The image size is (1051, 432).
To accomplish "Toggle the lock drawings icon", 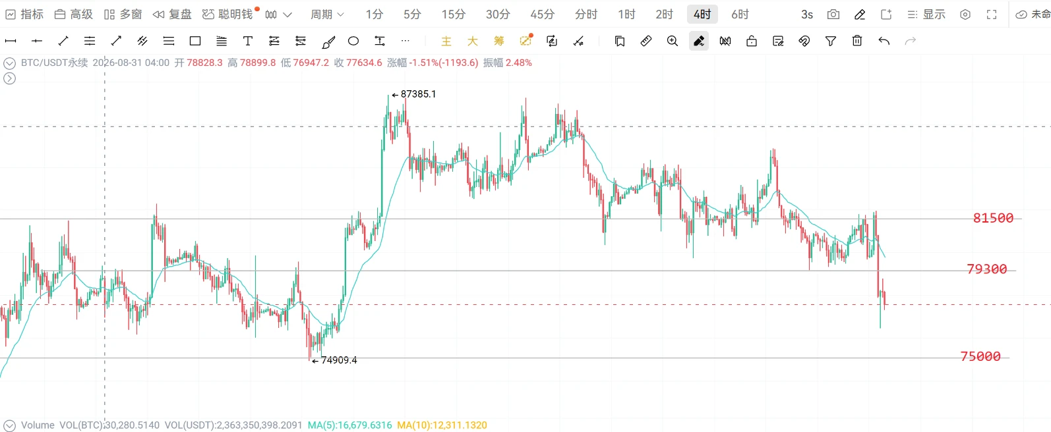I will (752, 41).
